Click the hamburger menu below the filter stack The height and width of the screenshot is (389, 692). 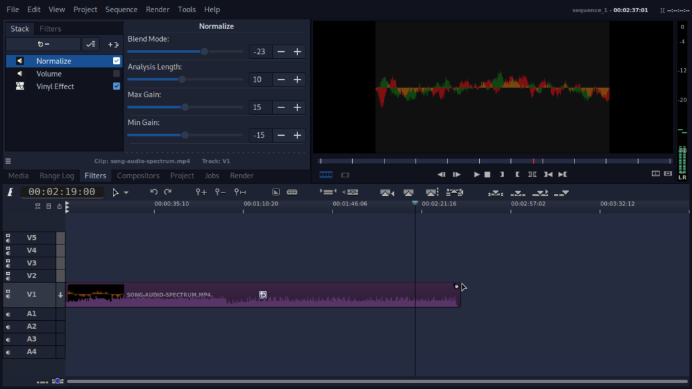point(8,161)
